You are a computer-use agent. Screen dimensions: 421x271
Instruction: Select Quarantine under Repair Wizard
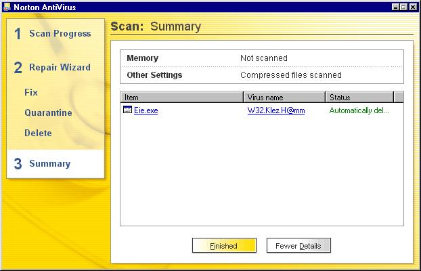click(48, 112)
